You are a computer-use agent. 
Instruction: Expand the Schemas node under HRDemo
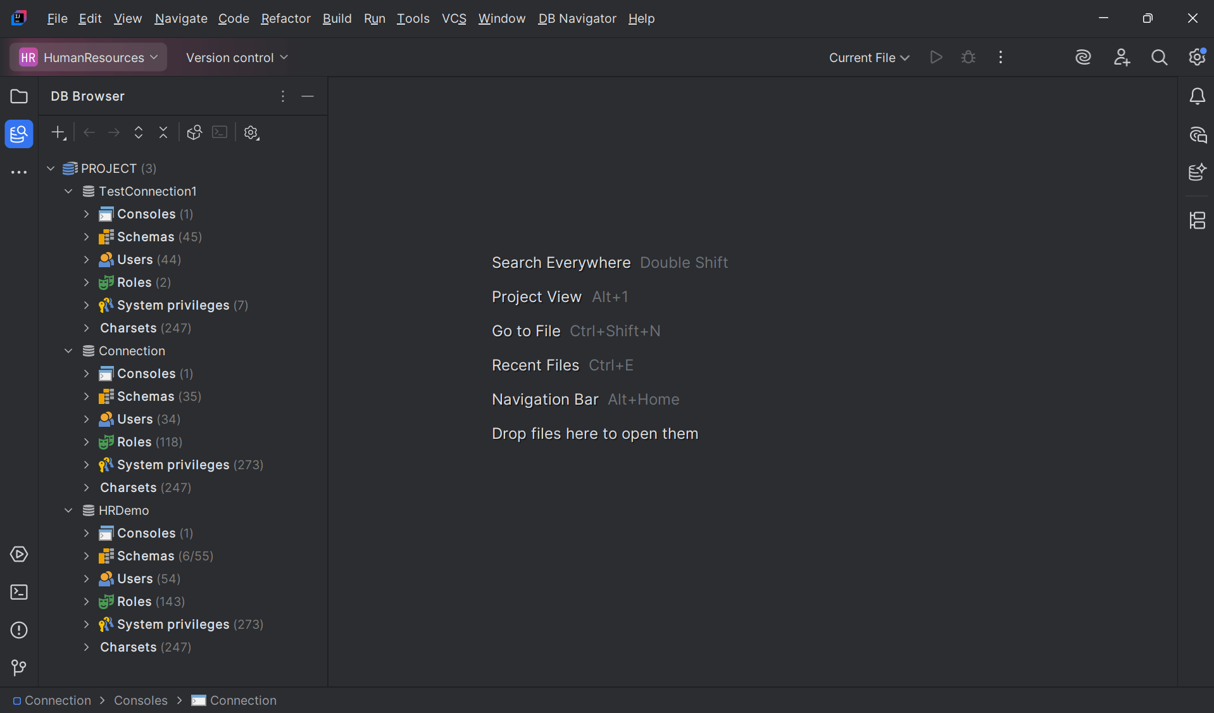(x=87, y=556)
